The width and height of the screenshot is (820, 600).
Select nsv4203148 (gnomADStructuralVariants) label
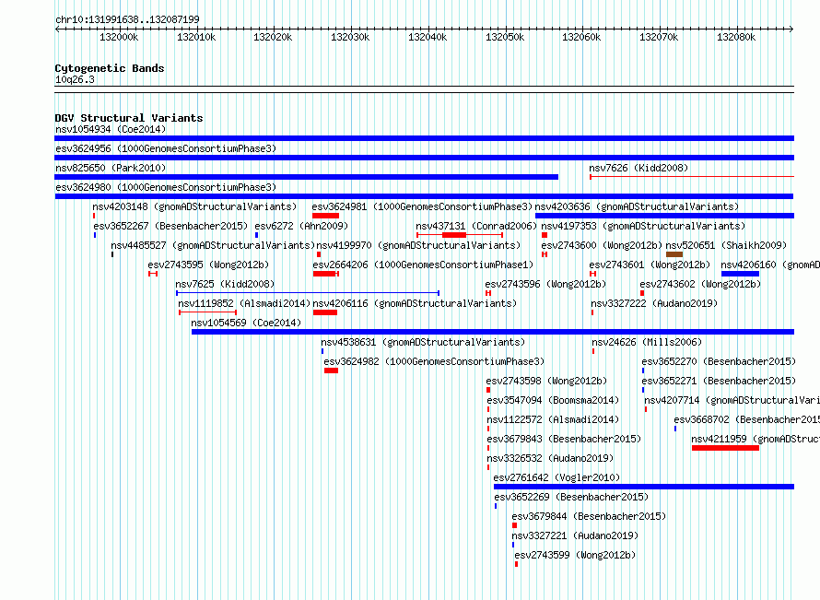(194, 206)
